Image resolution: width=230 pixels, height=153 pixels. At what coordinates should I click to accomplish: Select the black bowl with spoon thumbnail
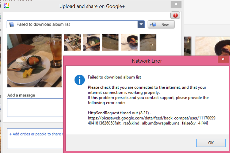tap(129, 42)
